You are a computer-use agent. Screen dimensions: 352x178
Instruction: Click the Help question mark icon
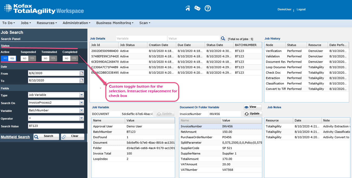click(208, 8)
